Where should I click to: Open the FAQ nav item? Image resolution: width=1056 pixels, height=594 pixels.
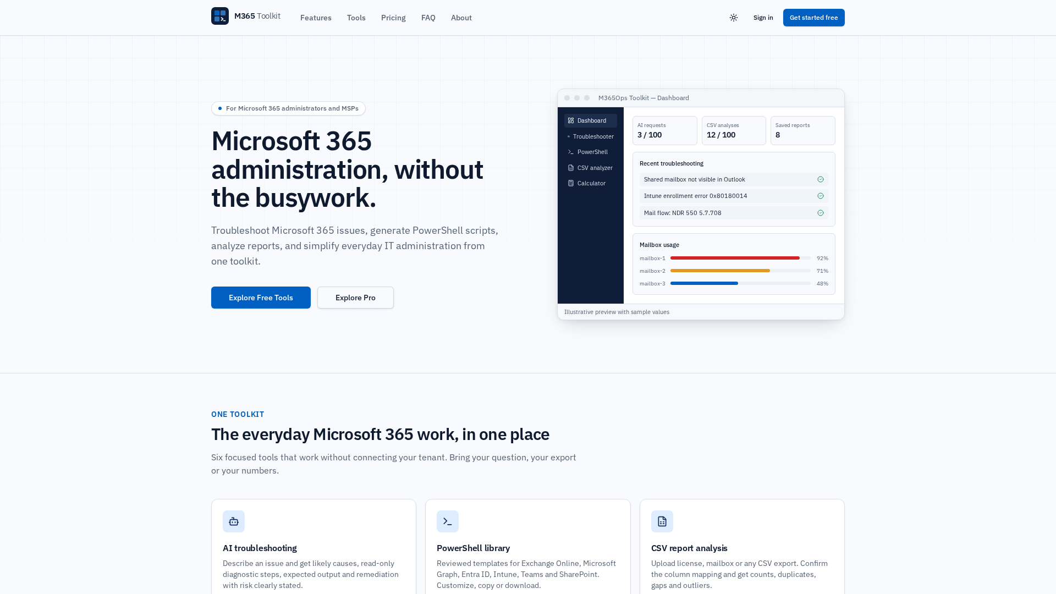428,18
